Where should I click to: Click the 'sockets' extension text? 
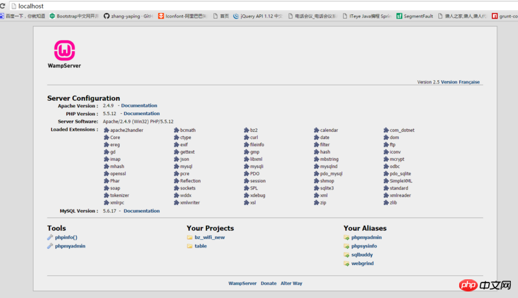(188, 188)
